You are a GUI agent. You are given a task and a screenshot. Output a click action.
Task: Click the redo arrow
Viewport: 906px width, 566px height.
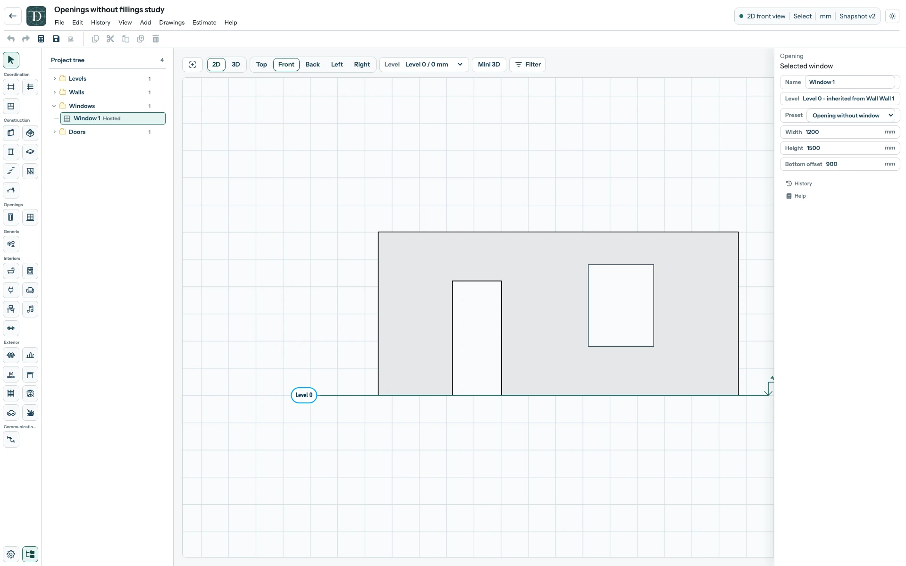click(x=26, y=39)
